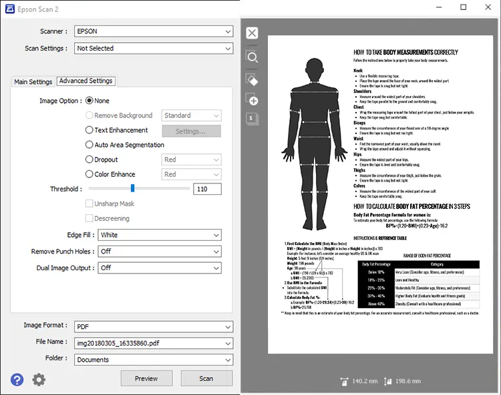Click the 140.2 mm width readout
This screenshot has height=395, width=501.
click(x=365, y=381)
